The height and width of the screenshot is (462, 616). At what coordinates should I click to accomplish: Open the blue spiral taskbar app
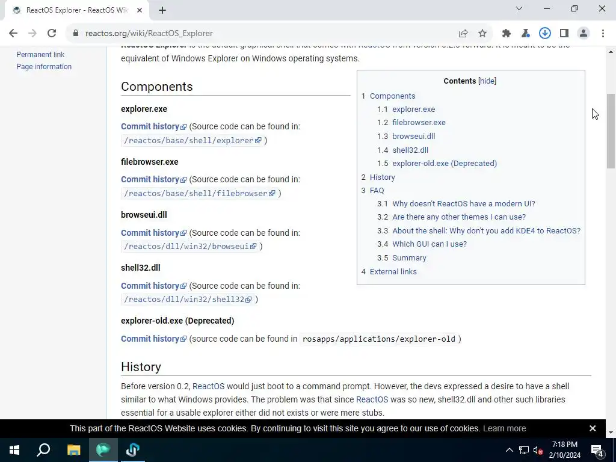point(133,450)
